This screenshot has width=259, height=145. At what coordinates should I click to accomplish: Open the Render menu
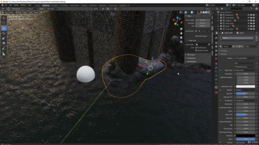[16, 5]
